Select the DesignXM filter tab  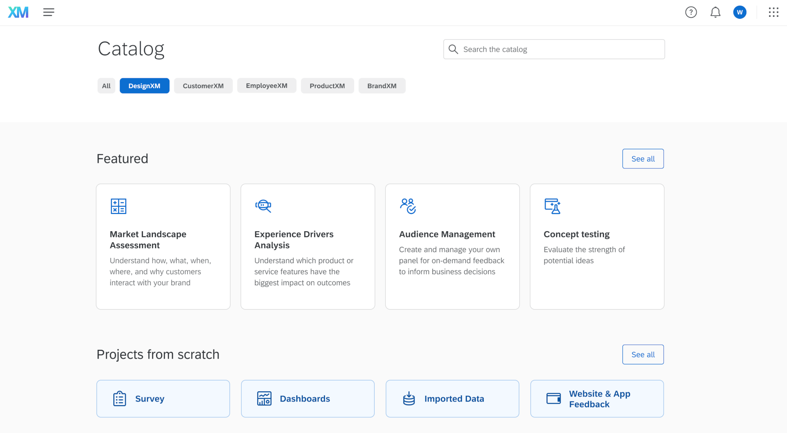coord(144,85)
